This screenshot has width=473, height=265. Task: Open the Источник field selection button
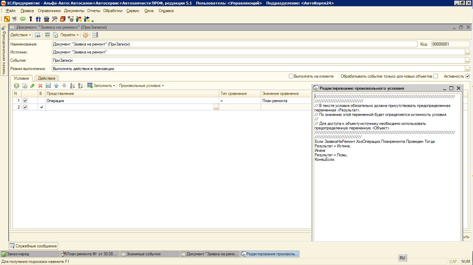(467, 52)
